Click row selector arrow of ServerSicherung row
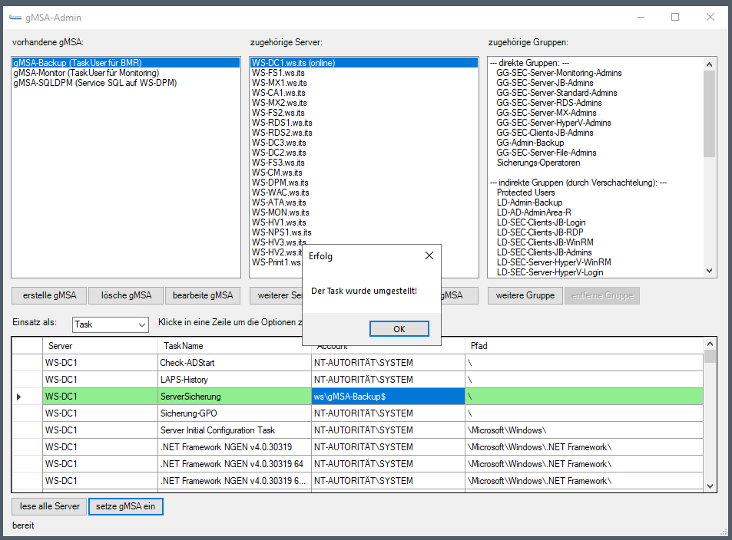Screen dimensions: 732x540 click(x=18, y=397)
